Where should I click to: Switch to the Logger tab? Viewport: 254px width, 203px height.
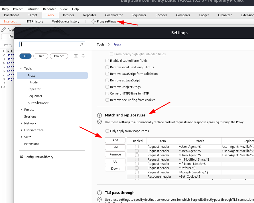[204, 15]
